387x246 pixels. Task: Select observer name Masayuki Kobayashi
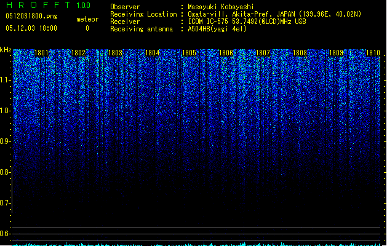221,7
